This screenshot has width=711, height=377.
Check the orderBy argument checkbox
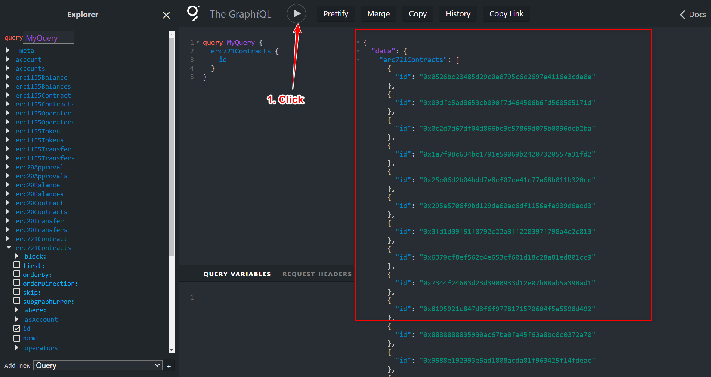click(17, 274)
